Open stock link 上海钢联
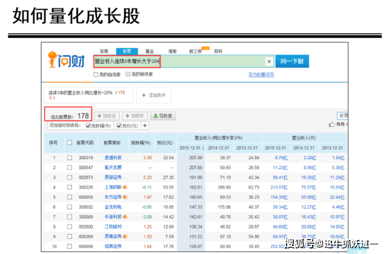 point(113,187)
